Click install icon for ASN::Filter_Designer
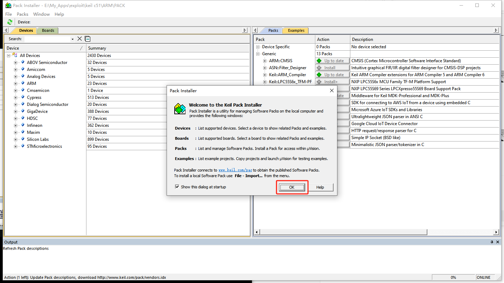 click(x=319, y=68)
